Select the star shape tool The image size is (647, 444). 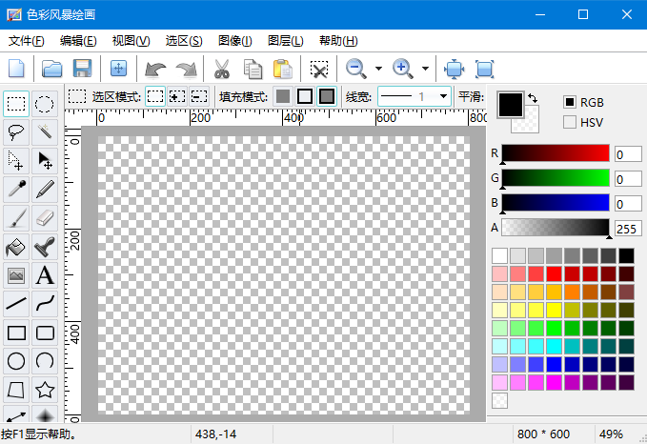point(45,390)
